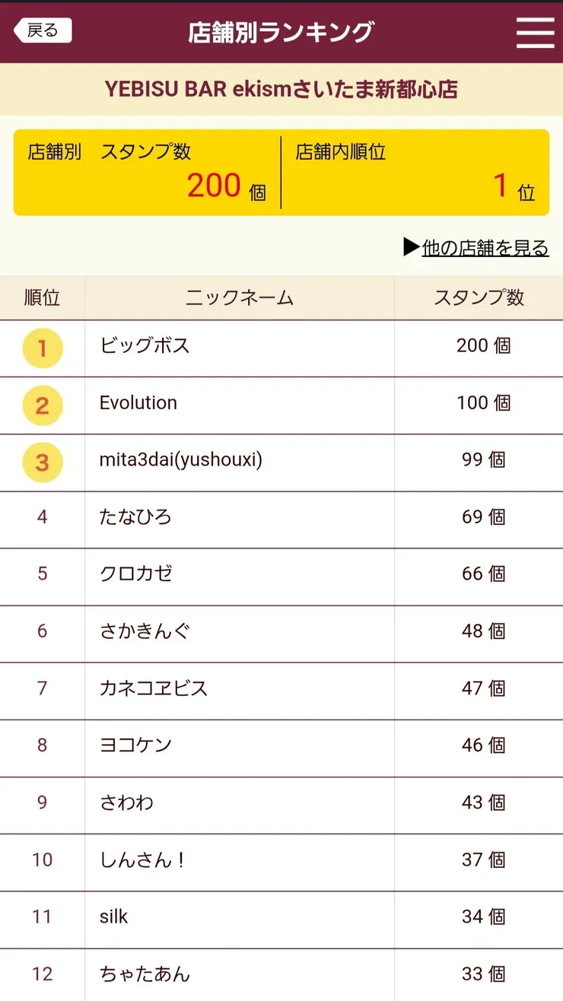The height and width of the screenshot is (1001, 563).
Task: Tap the rank 2 badge next to Evolution
Action: point(42,405)
